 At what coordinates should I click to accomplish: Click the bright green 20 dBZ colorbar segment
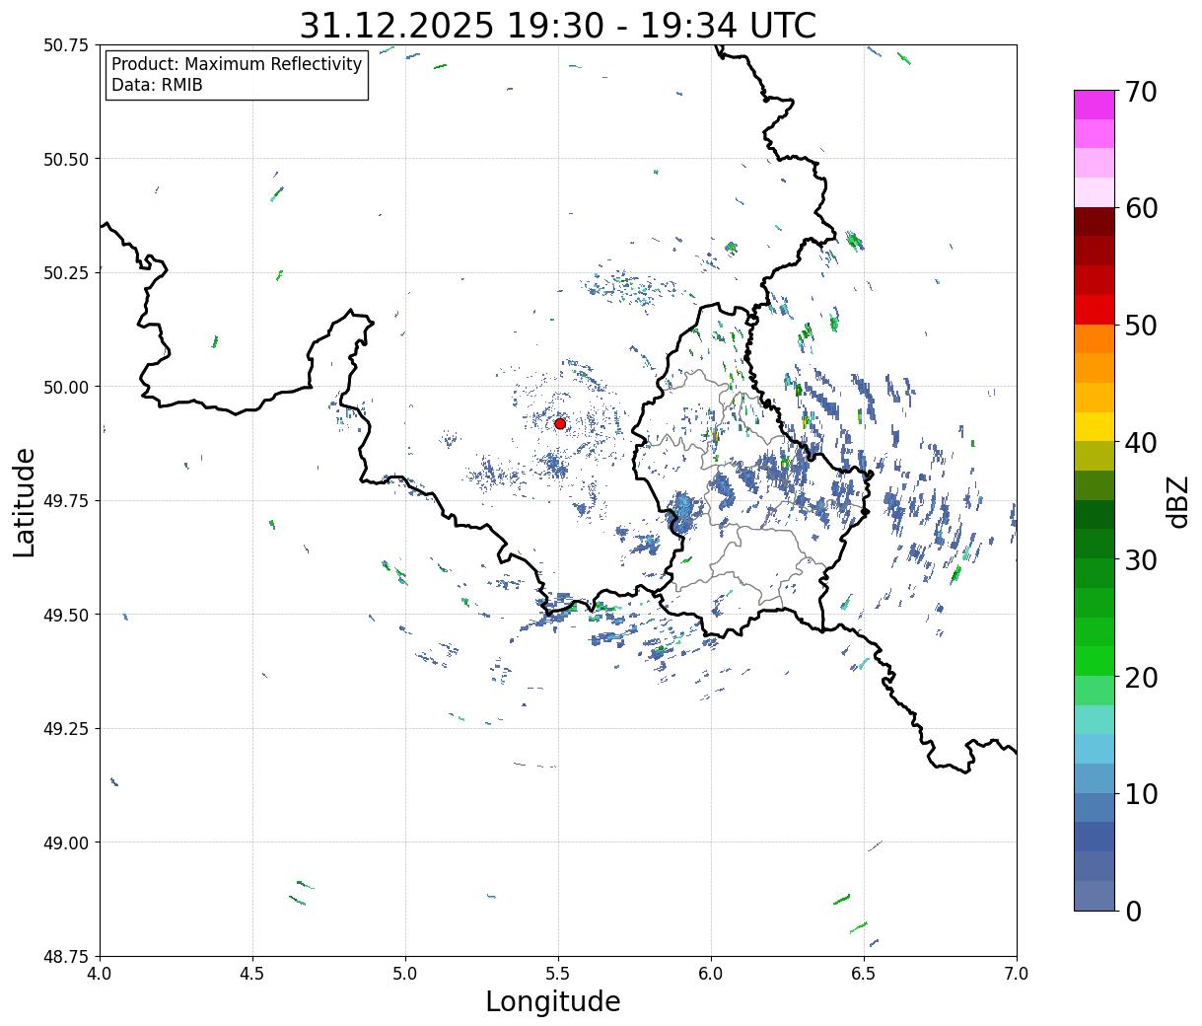pos(1095,660)
